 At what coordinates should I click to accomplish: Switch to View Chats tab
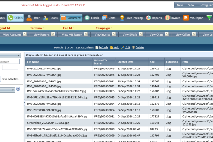pos(156,35)
